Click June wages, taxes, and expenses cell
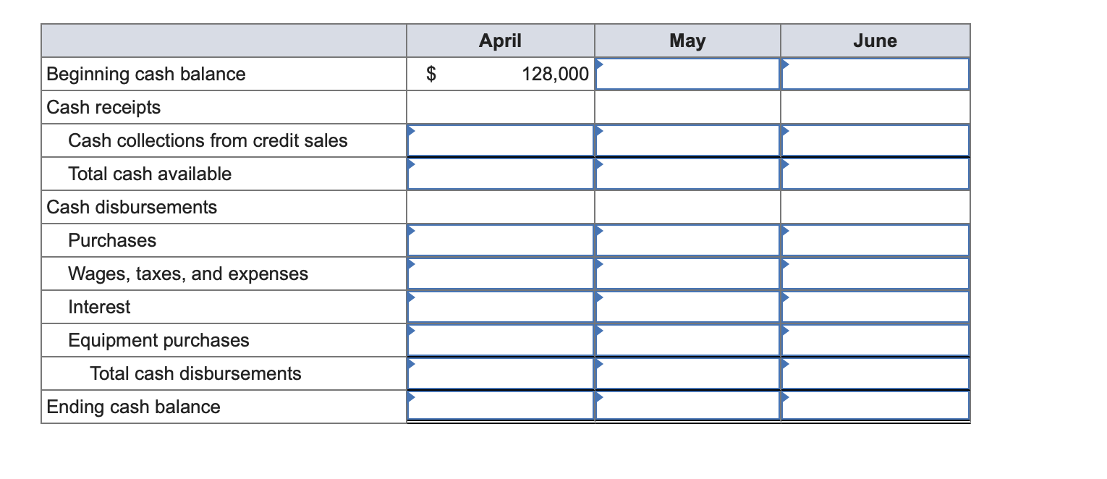The width and height of the screenshot is (1107, 479). click(x=875, y=274)
